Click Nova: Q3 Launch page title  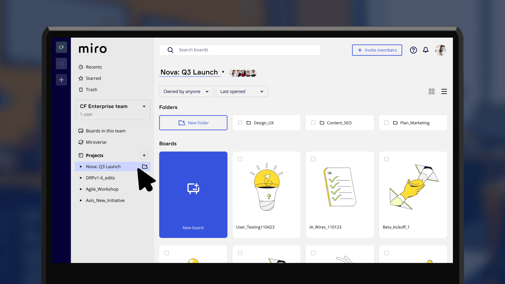[x=189, y=72]
